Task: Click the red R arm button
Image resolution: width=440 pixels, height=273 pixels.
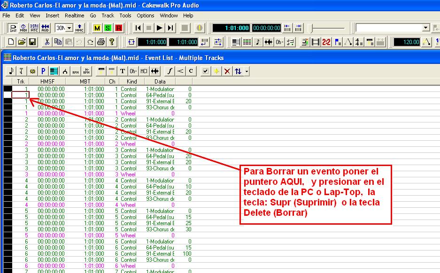Action: pyautogui.click(x=118, y=28)
